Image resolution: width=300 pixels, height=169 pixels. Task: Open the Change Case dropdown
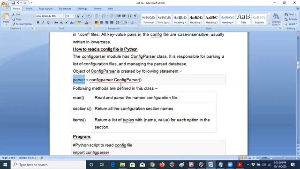72,23
